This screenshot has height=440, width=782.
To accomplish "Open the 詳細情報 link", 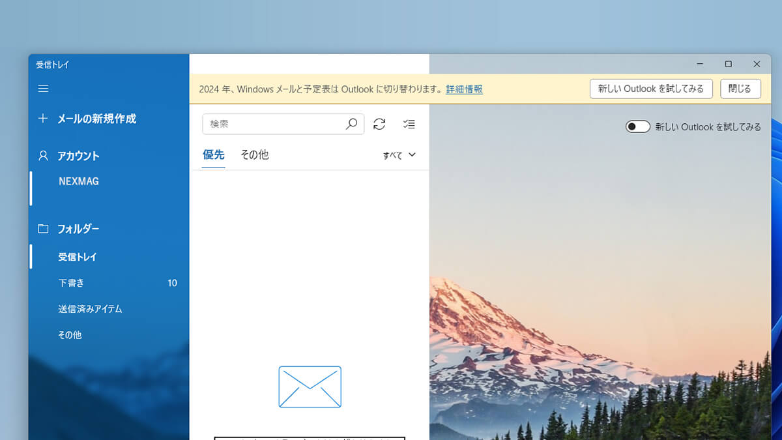I will pyautogui.click(x=465, y=89).
